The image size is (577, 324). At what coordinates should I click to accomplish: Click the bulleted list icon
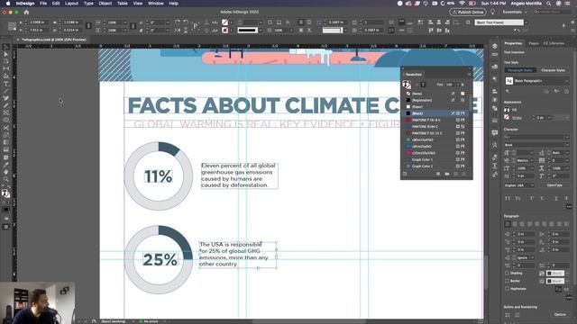coord(508,315)
